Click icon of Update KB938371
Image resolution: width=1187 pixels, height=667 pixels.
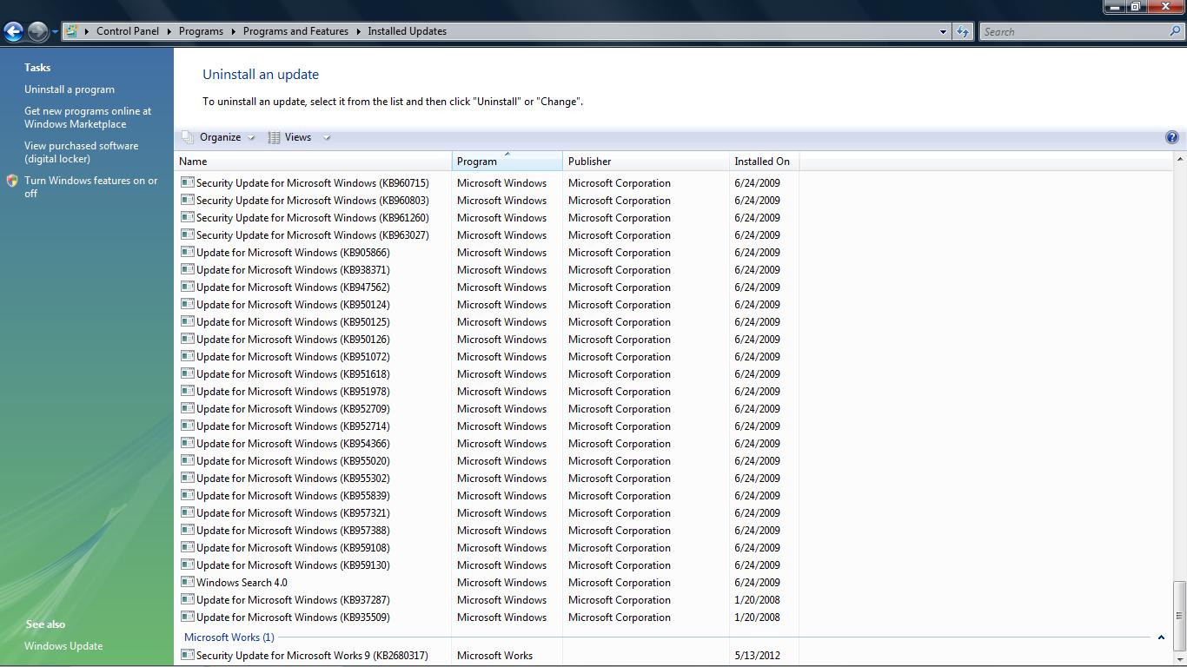click(187, 269)
